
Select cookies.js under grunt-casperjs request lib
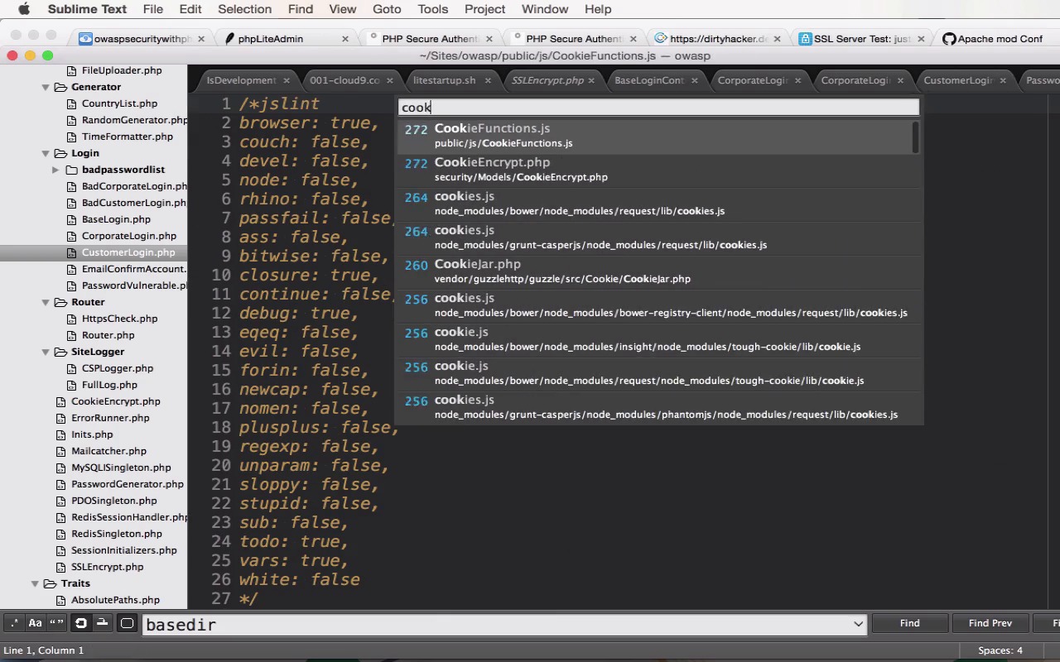click(658, 237)
